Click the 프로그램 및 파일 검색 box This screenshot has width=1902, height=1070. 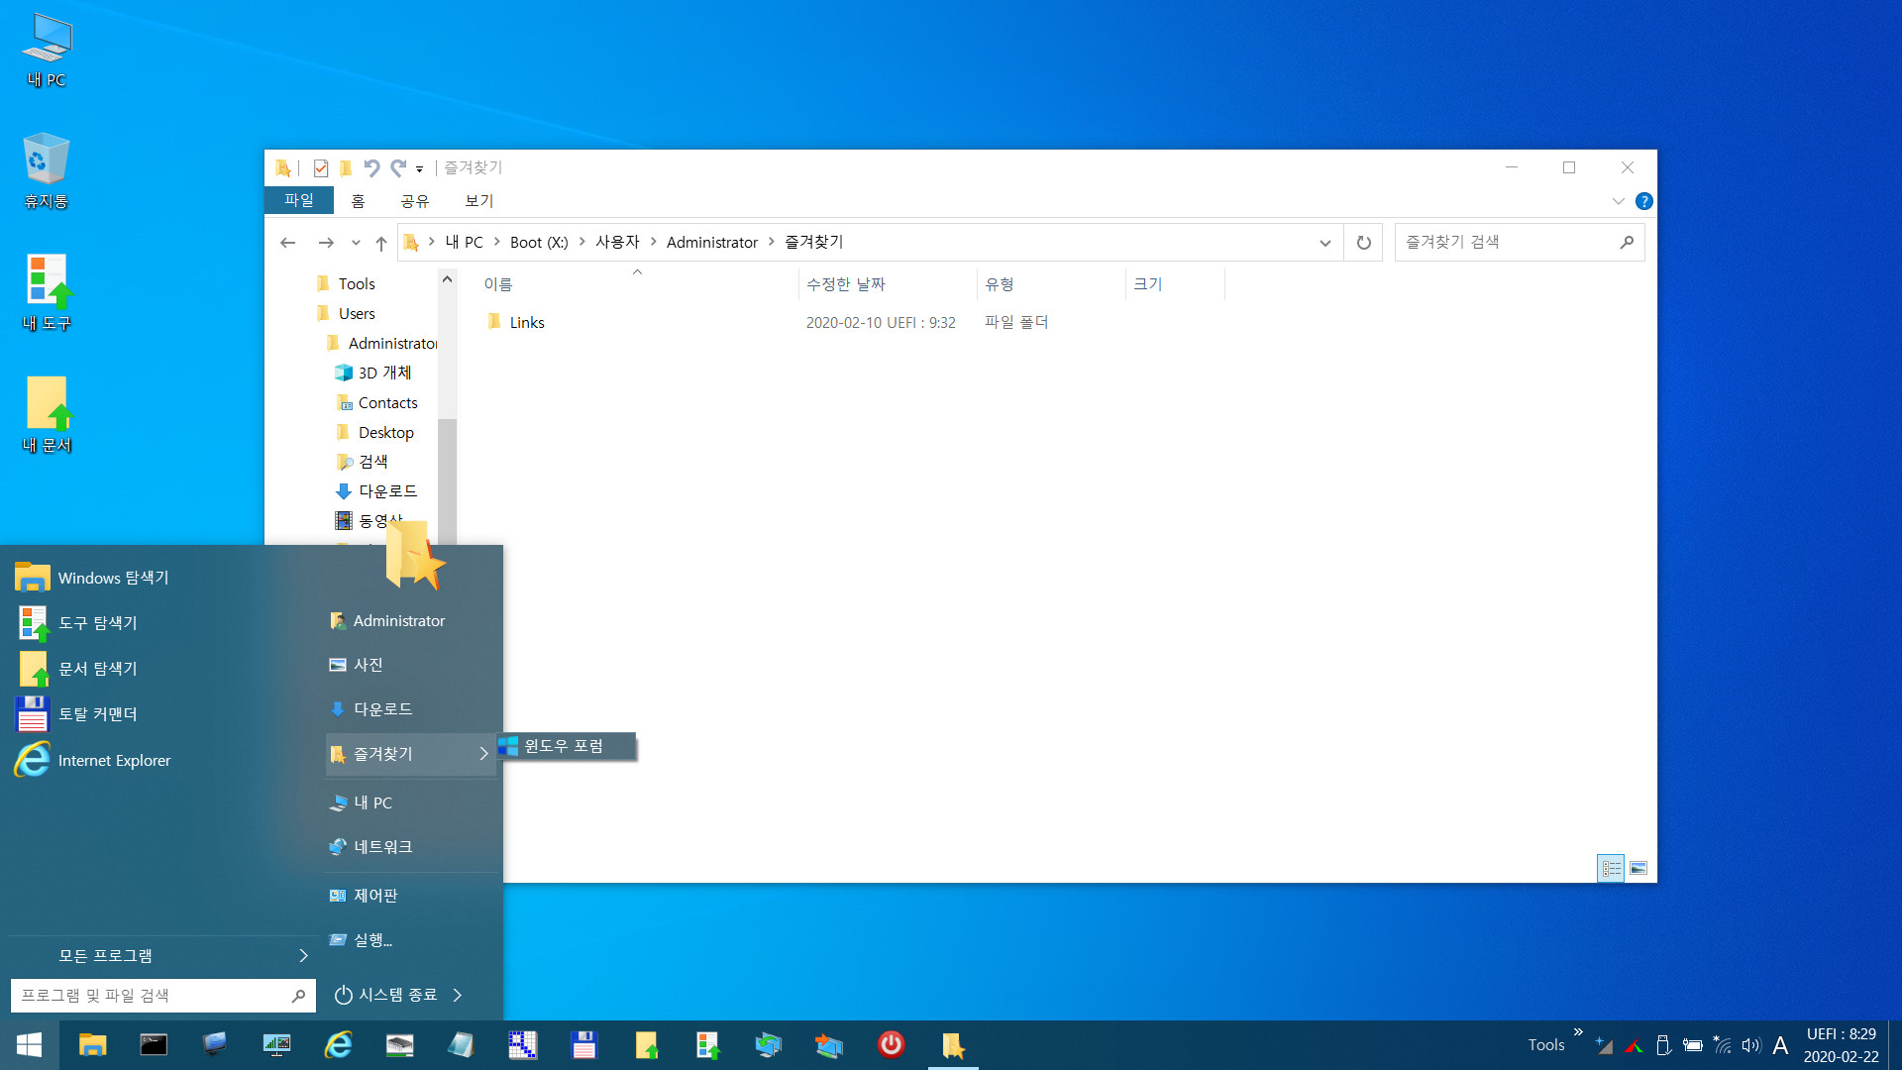163,996
